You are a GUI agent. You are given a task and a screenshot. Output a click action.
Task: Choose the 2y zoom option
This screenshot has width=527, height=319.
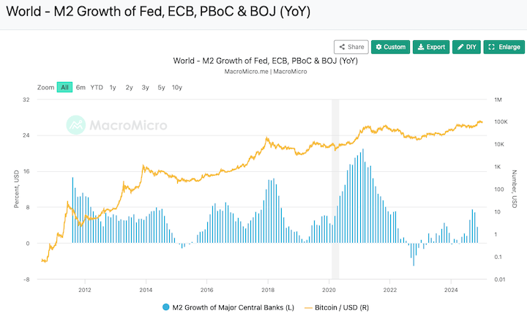coord(129,87)
